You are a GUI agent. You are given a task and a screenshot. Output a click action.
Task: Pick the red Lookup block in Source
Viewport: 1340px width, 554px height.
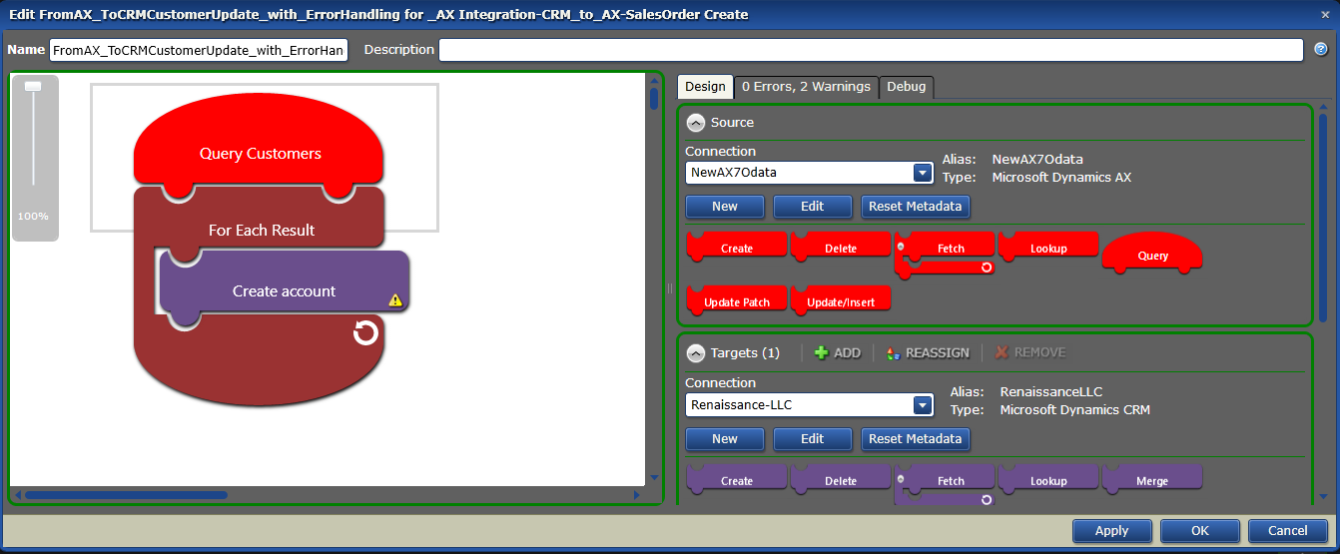[1048, 247]
